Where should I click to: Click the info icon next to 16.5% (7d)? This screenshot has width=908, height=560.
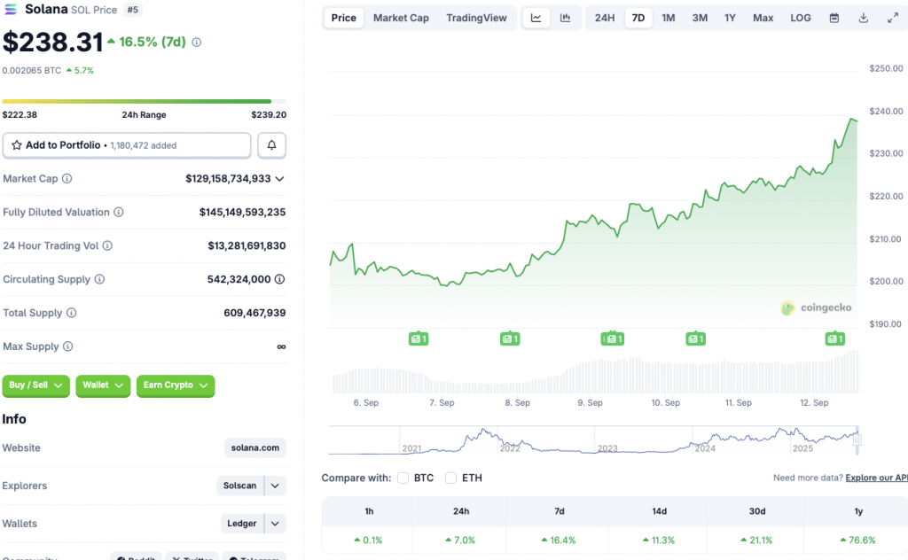[196, 43]
